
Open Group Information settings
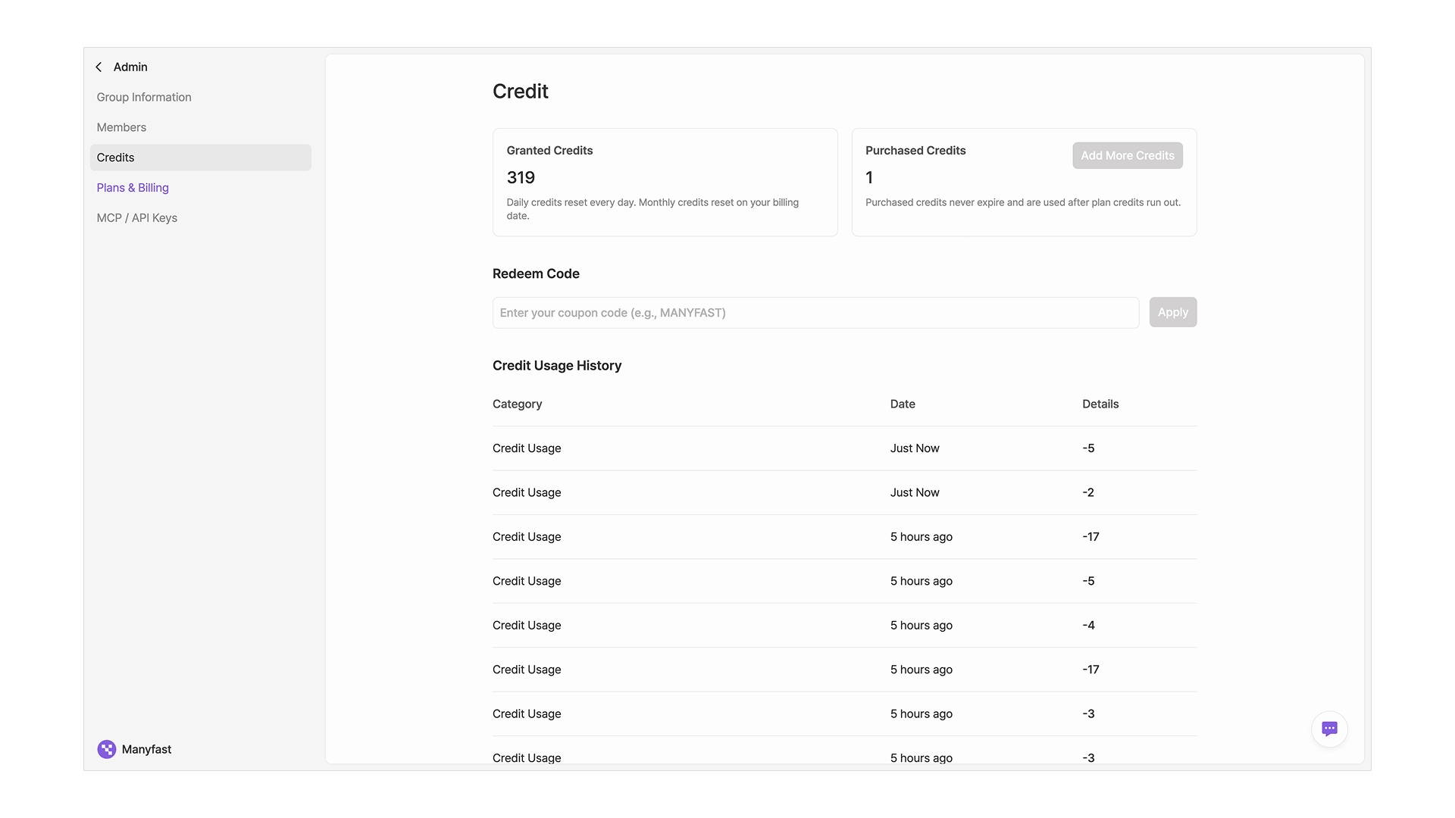point(144,97)
